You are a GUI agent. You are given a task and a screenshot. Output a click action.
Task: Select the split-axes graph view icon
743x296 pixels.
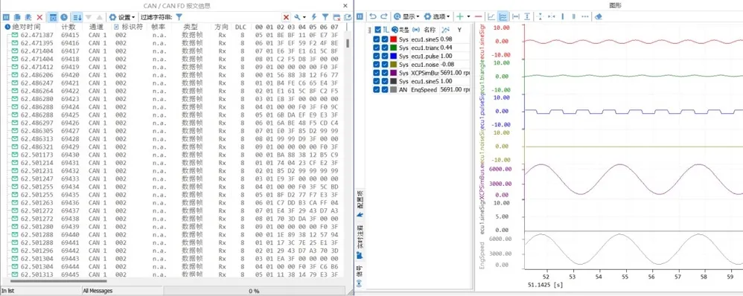point(503,16)
